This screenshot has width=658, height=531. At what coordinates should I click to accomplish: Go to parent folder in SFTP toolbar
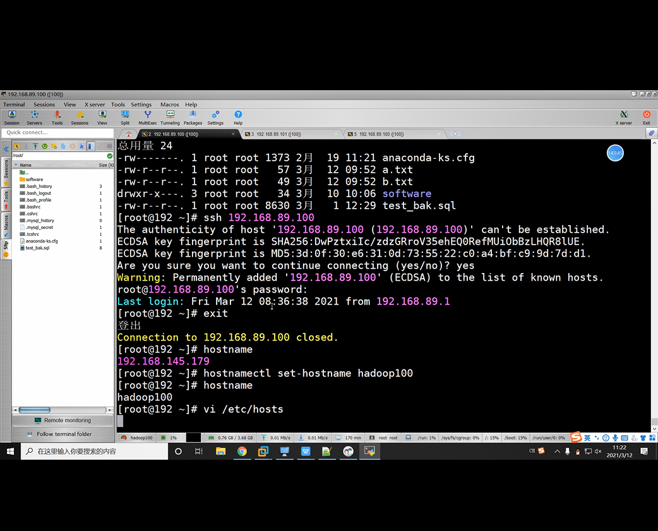[x=17, y=146]
